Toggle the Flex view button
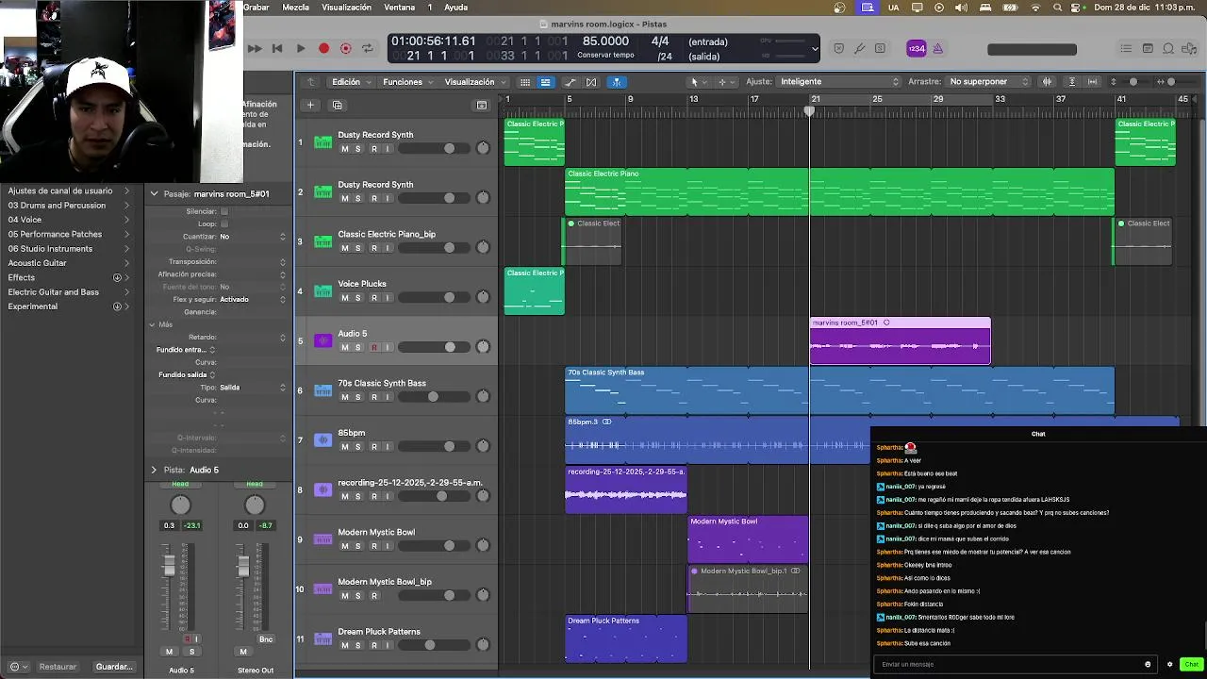Screen dimensions: 1207x679 (x=592, y=82)
